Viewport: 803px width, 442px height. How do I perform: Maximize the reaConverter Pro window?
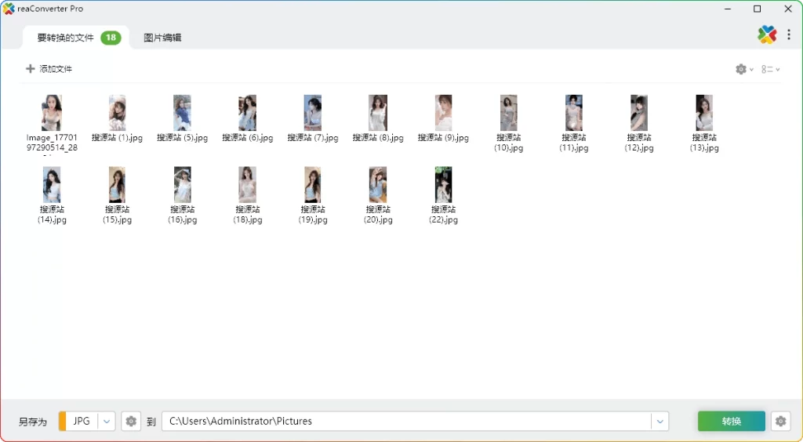point(758,9)
